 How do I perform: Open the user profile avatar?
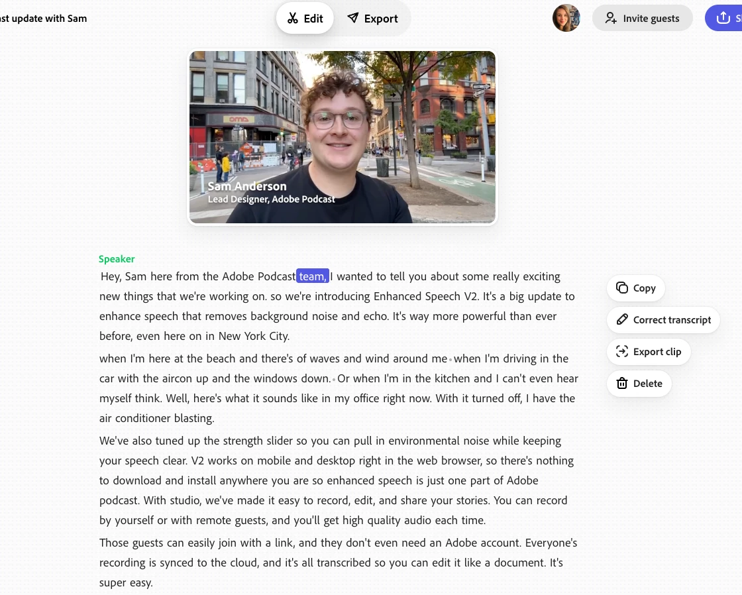tap(566, 18)
